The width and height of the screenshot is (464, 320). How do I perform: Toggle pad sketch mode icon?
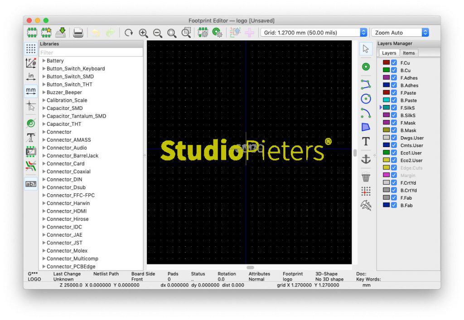click(31, 123)
